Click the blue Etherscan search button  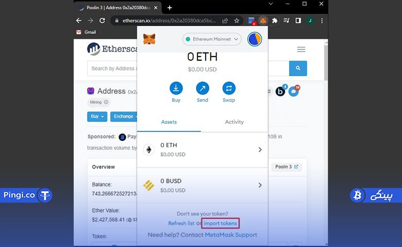[x=298, y=68]
